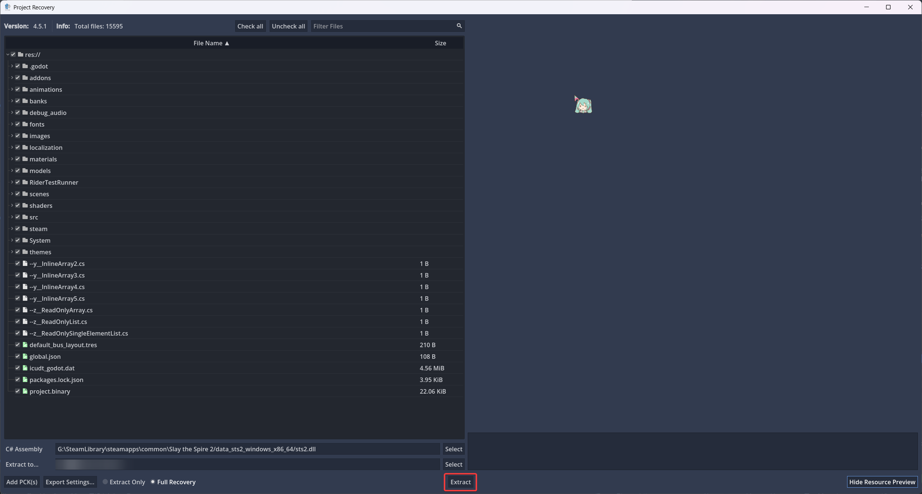Sort by File Name column header
The height and width of the screenshot is (494, 922).
point(211,43)
